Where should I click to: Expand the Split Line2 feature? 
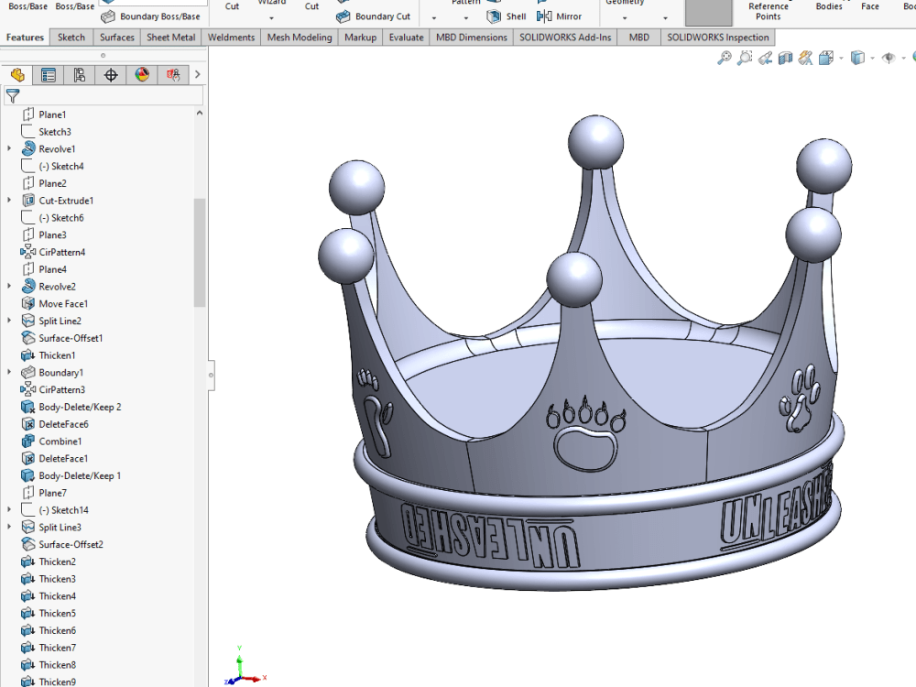pos(9,321)
